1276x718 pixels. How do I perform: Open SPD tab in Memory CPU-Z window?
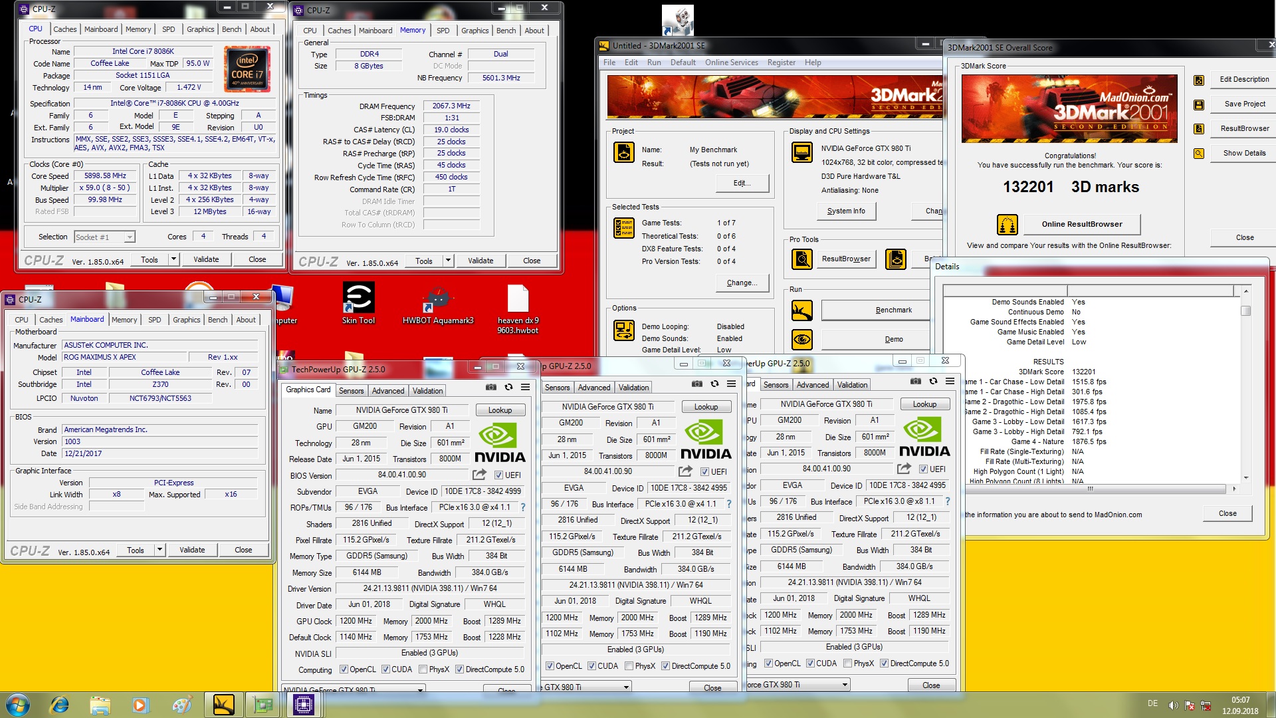(443, 31)
